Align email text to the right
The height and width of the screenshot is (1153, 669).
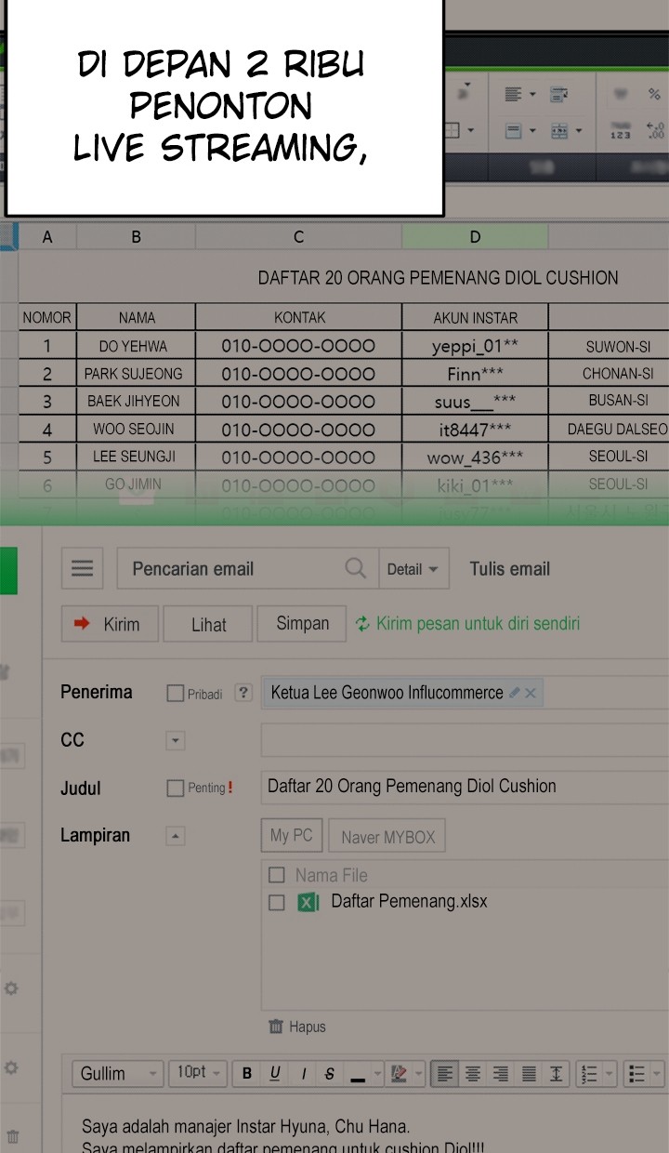tap(501, 1074)
